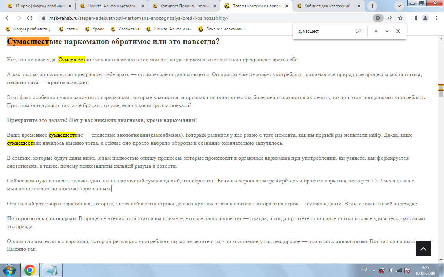Click the browser back arrow
This screenshot has width=444, height=277.
(x=8, y=18)
